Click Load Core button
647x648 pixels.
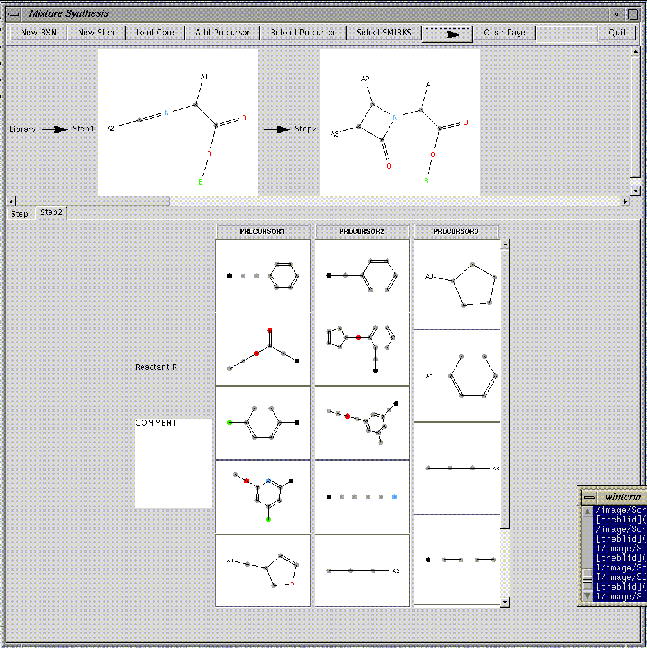click(x=155, y=33)
